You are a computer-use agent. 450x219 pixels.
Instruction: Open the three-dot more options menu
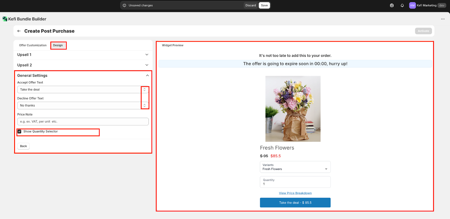click(x=443, y=19)
